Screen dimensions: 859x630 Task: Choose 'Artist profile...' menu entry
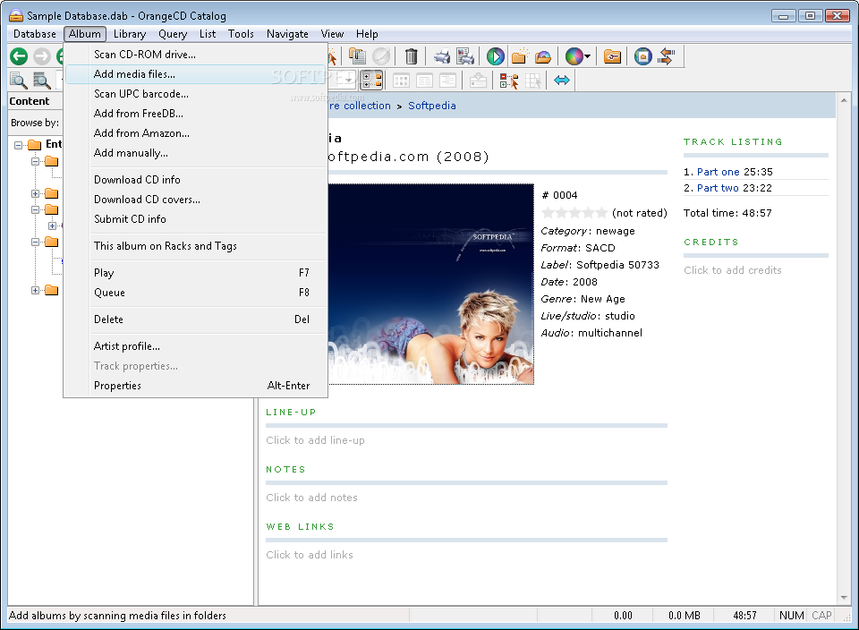[196, 346]
